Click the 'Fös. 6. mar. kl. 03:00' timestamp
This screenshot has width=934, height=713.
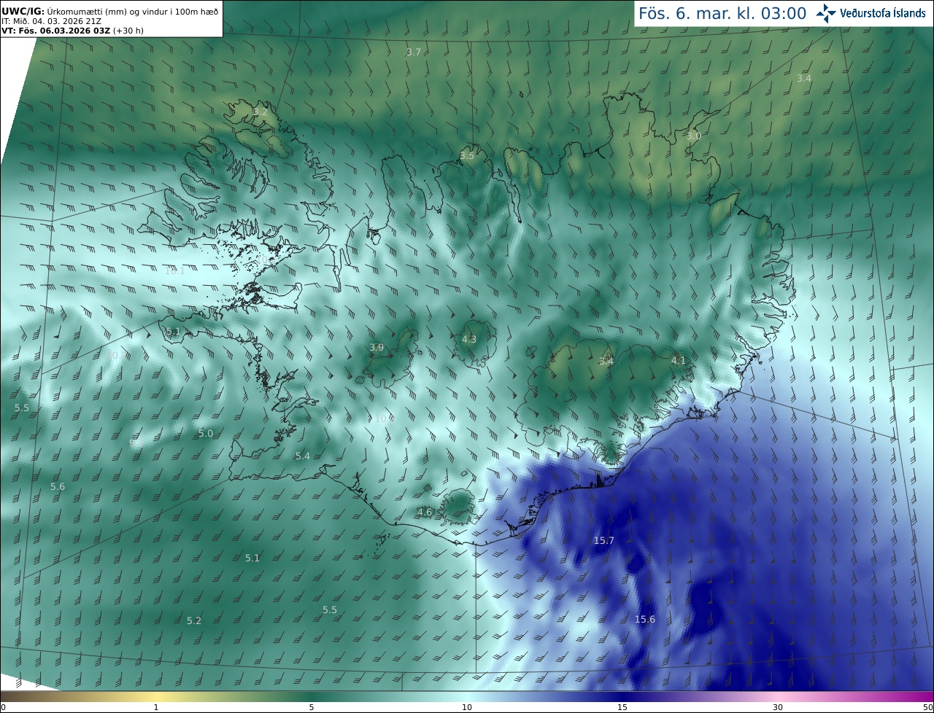coord(722,13)
